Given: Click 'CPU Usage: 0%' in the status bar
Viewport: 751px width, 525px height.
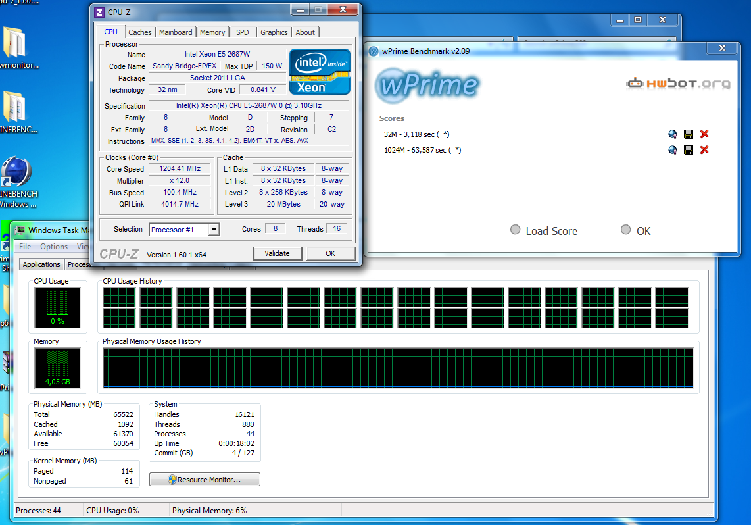Looking at the screenshot, I should pos(112,511).
